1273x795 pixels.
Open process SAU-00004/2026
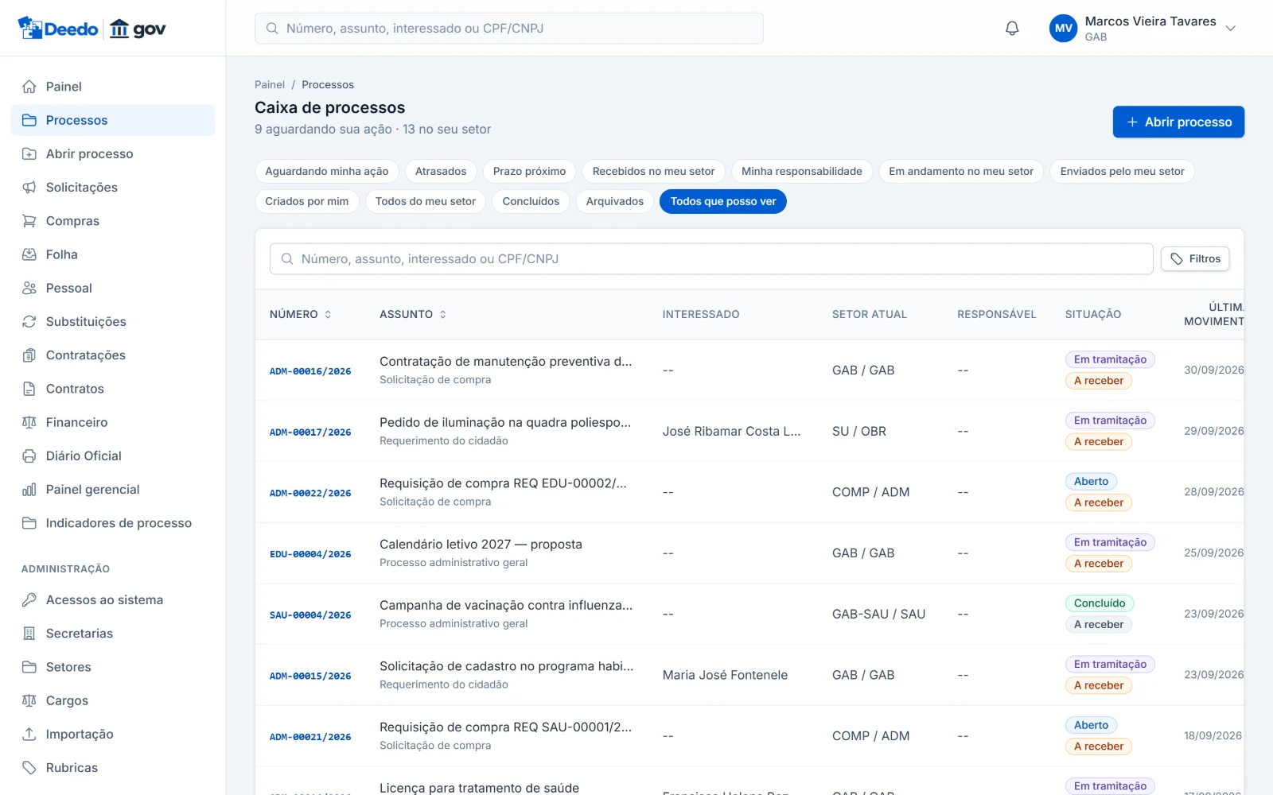tap(310, 615)
